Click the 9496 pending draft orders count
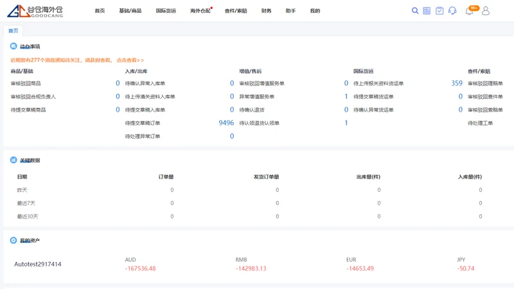514x289 pixels. 226,123
